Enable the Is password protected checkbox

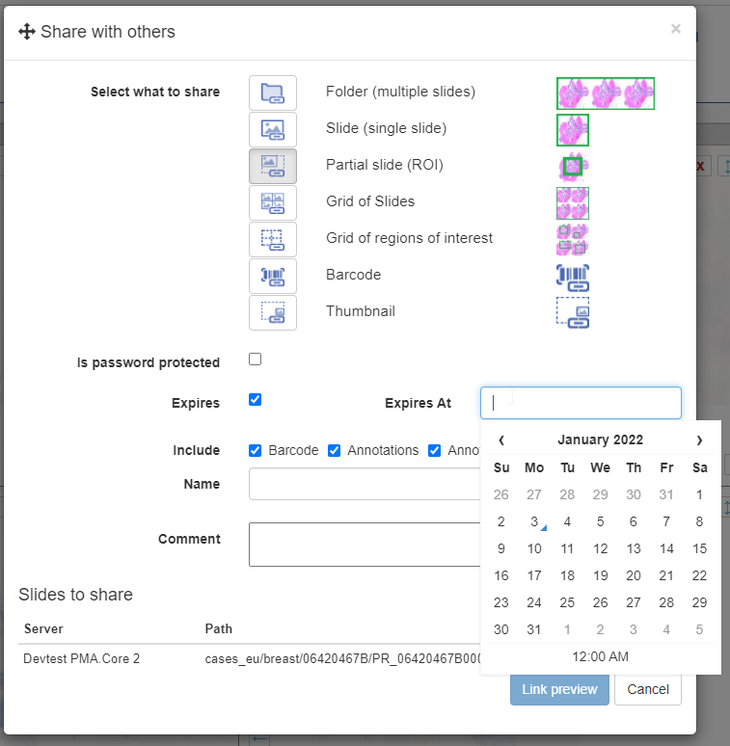[x=256, y=360]
